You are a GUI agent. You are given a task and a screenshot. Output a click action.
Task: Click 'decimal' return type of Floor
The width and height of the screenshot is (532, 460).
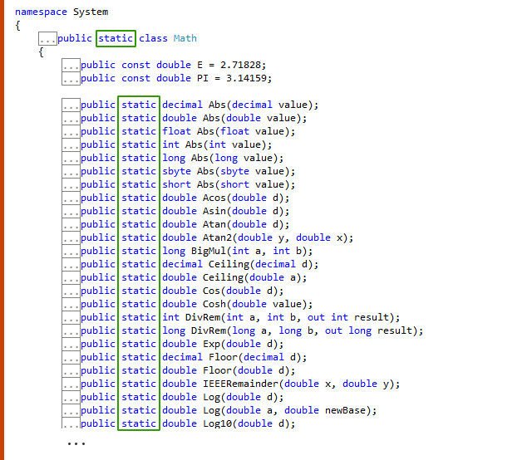pos(182,357)
